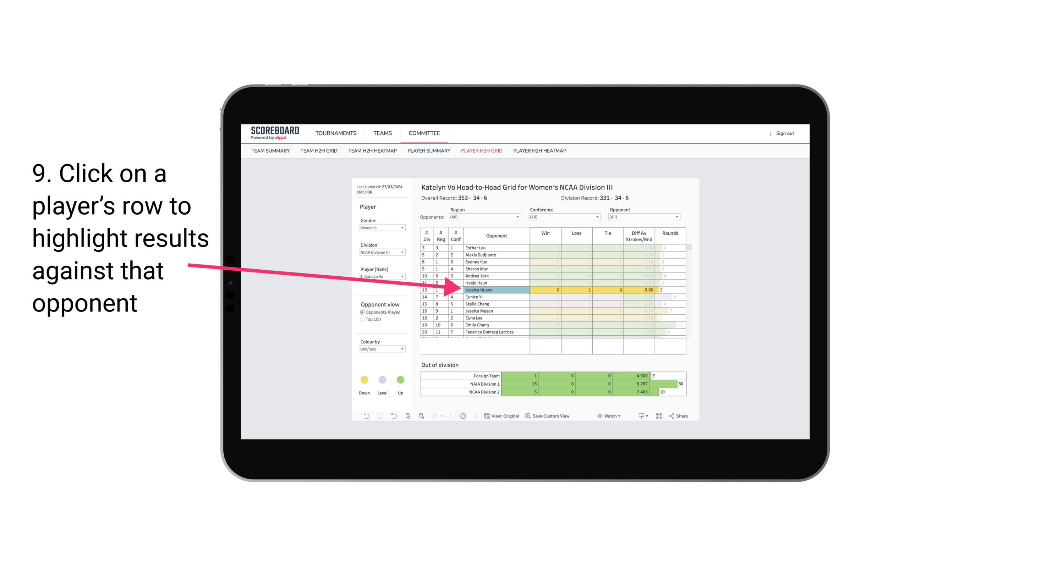
Task: Click the PLAYER H2H GRID tab
Action: pos(482,152)
